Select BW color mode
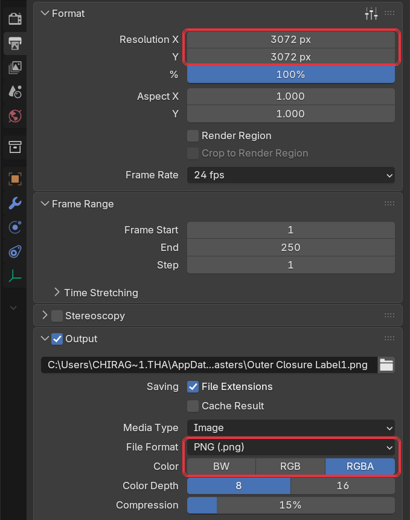This screenshot has width=410, height=520. click(221, 466)
